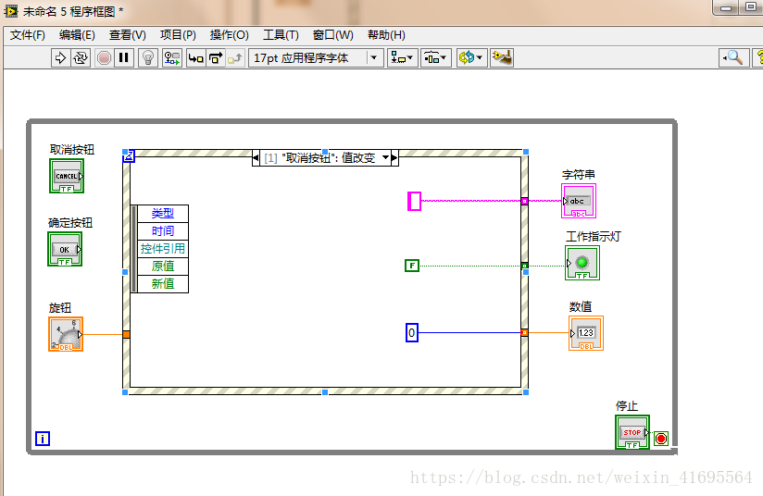Click the Step Over toolbar icon
763x496 pixels.
point(215,57)
